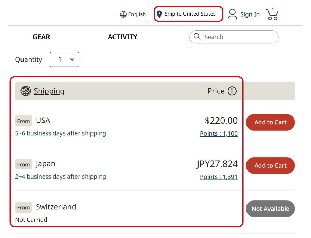
Task: Open the GEAR menu
Action: [x=41, y=37]
